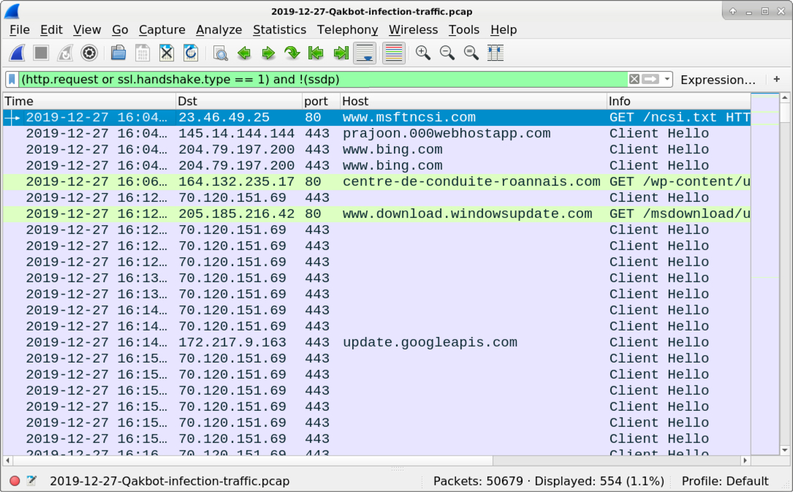Stop the running capture
This screenshot has height=492, width=793.
point(41,53)
